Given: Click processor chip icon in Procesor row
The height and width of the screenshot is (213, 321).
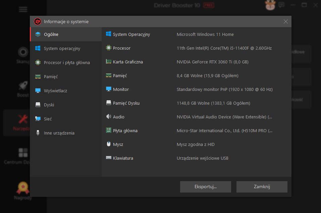Looking at the screenshot, I should click(108, 48).
